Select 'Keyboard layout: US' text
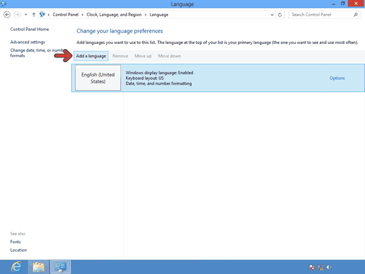 (x=144, y=78)
